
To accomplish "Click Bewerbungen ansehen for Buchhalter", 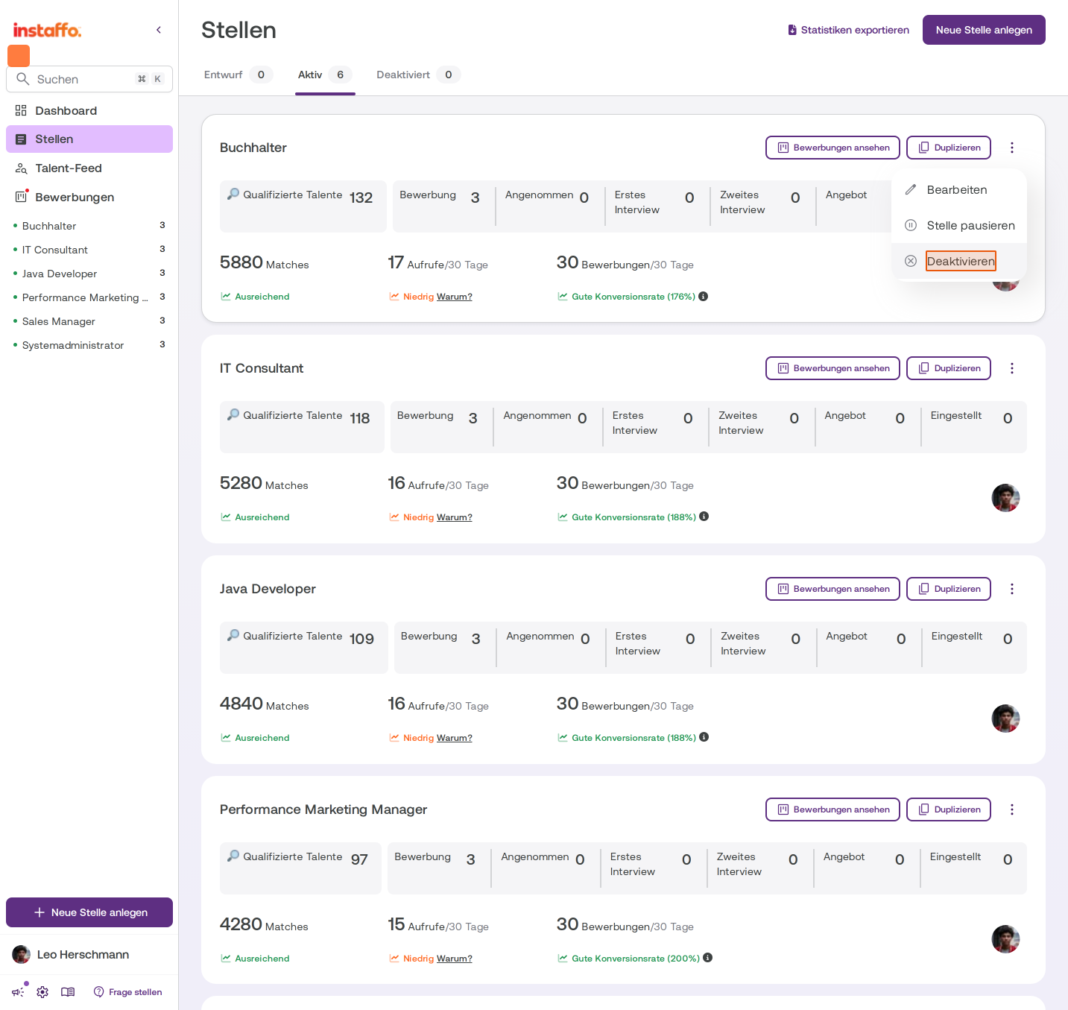I will click(x=832, y=148).
